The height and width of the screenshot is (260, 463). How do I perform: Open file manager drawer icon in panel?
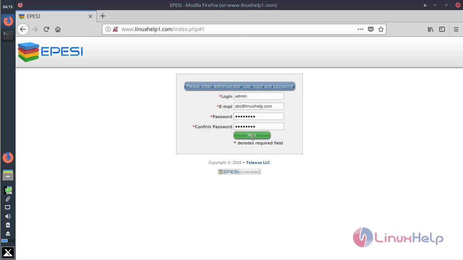8,175
